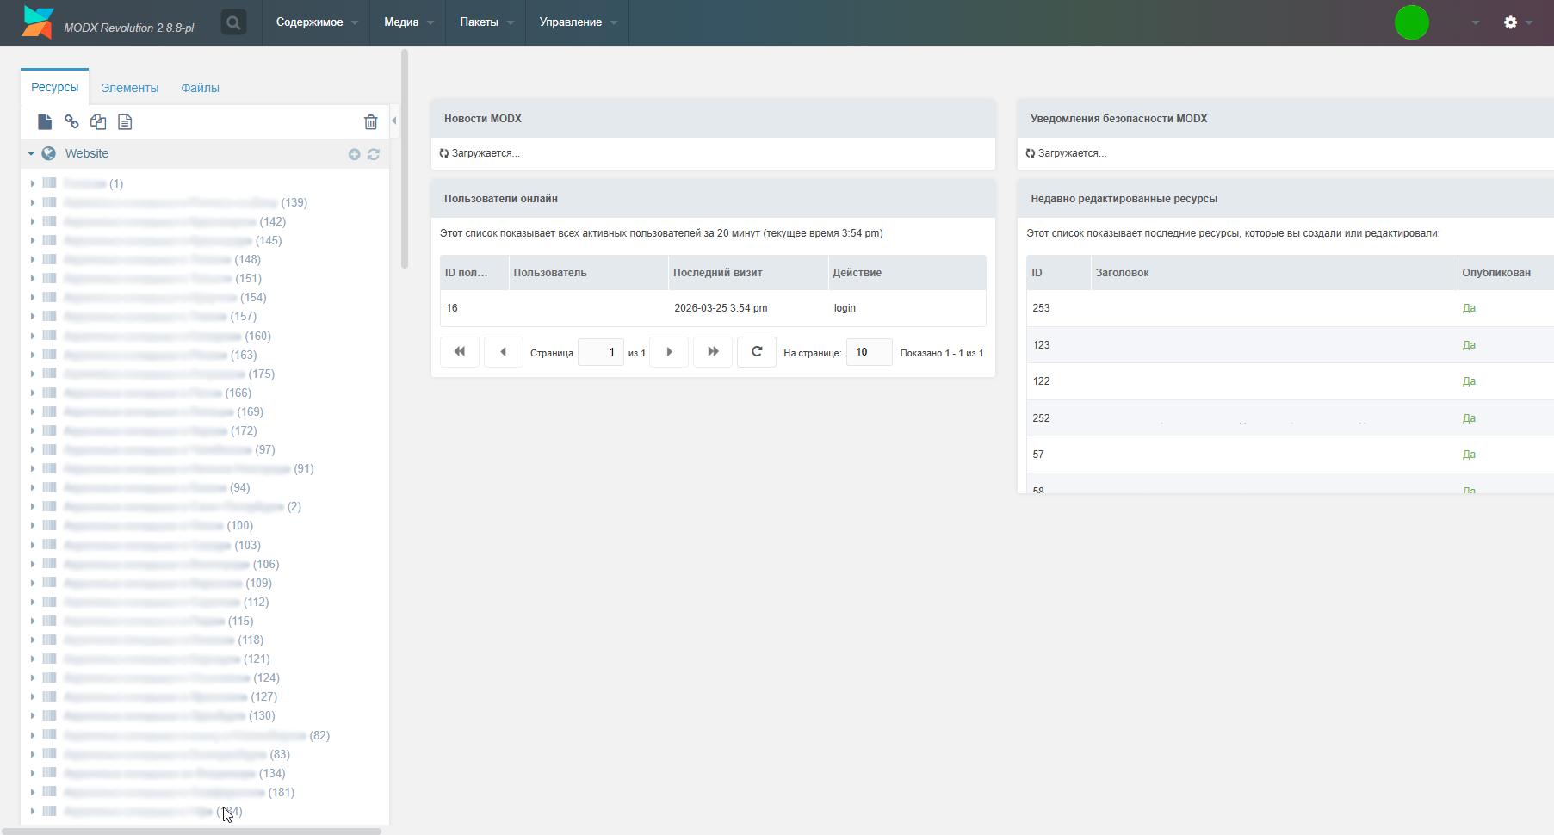Image resolution: width=1554 pixels, height=835 pixels.
Task: Reload the online users grid
Action: 757,352
